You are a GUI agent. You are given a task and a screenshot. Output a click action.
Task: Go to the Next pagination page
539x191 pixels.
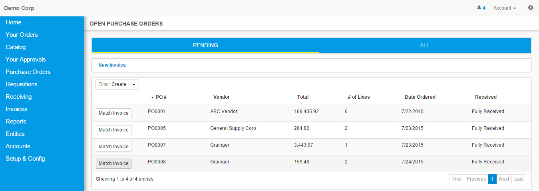504,179
